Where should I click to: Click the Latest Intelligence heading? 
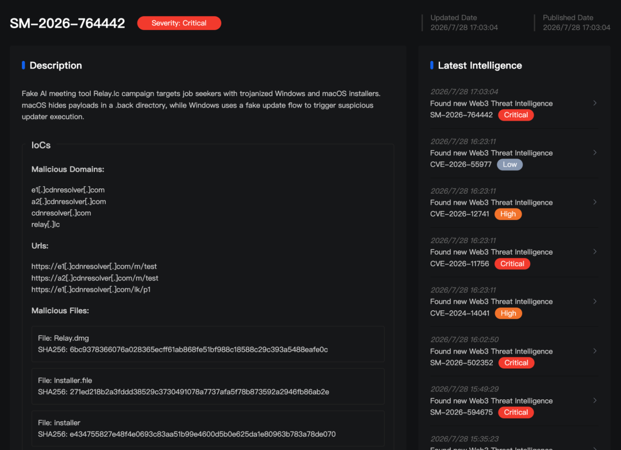pos(480,66)
